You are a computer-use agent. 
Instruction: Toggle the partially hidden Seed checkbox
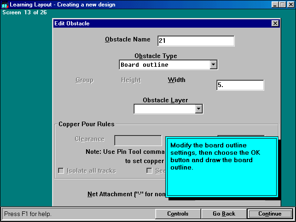149,171
